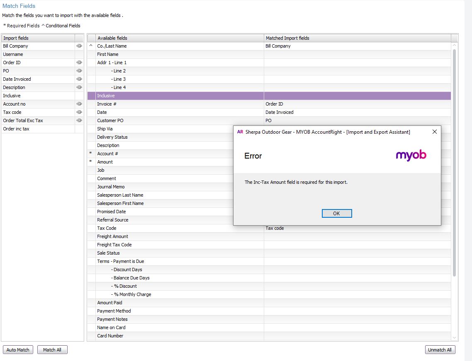
Task: Click the matched Order ID cell
Action: [358, 103]
